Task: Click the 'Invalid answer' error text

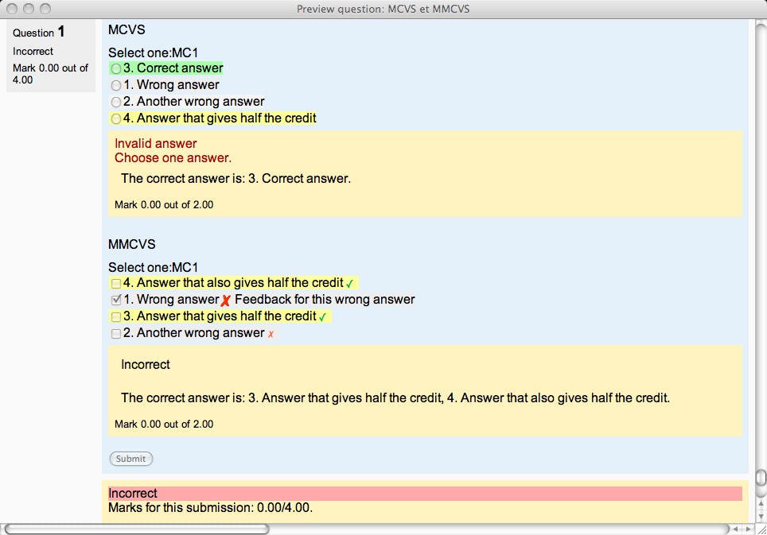Action: point(156,143)
